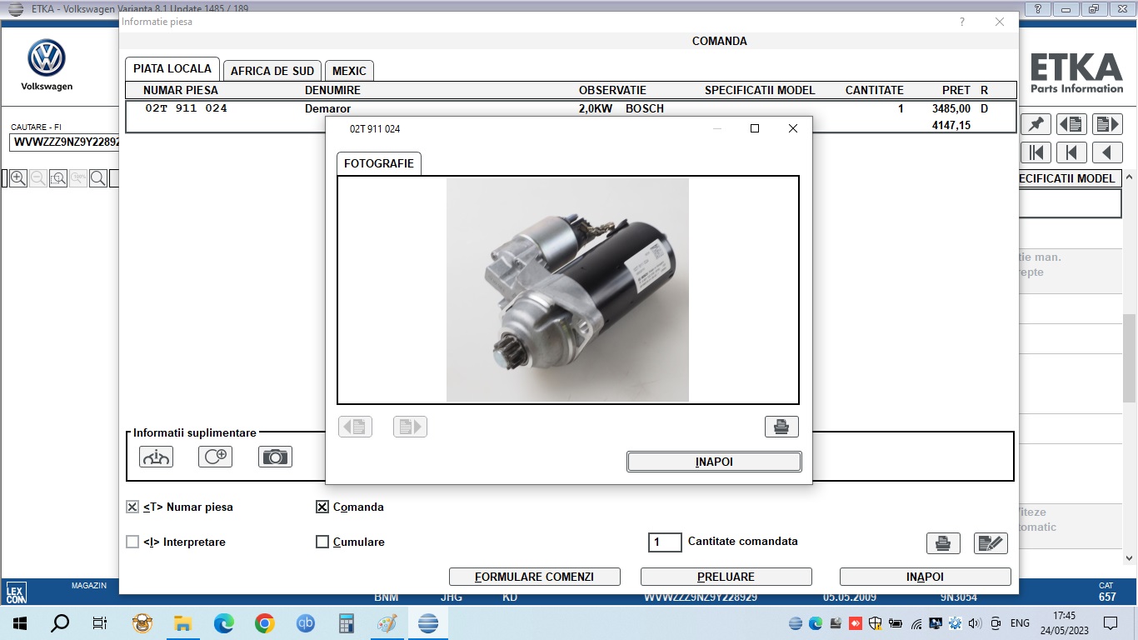Open the order notes edit icon

(990, 543)
